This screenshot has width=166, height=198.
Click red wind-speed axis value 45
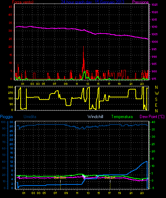[10, 7]
